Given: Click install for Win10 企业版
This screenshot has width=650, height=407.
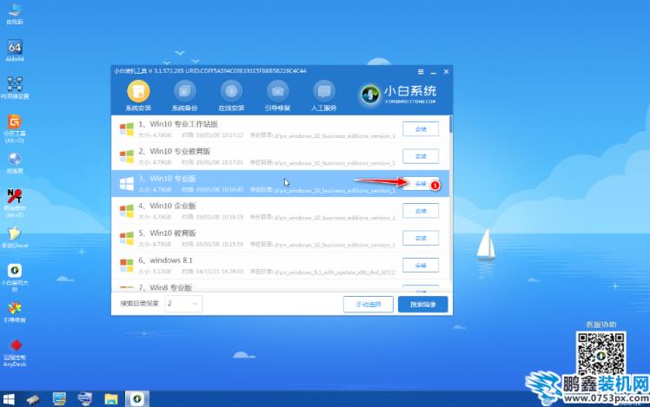Looking at the screenshot, I should click(x=421, y=211).
